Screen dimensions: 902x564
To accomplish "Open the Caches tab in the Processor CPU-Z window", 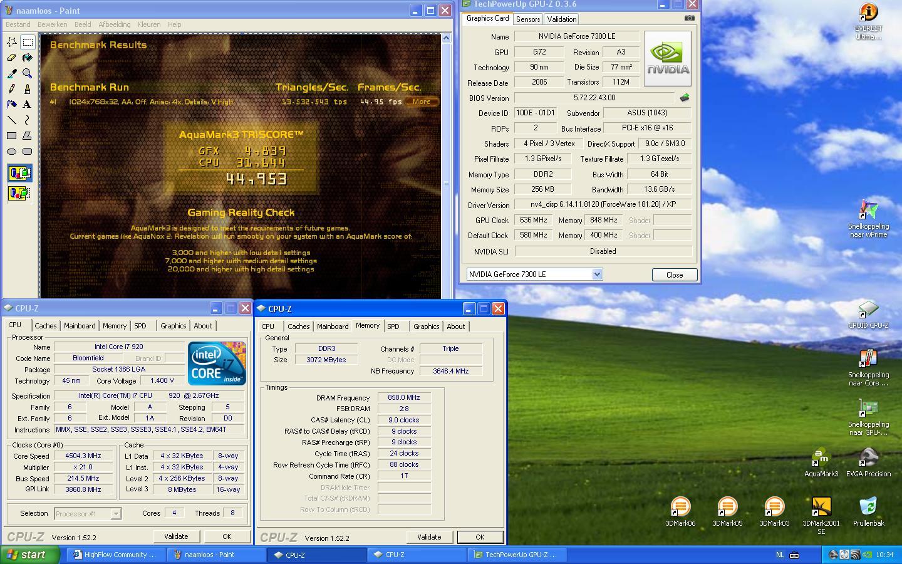I will [x=46, y=326].
